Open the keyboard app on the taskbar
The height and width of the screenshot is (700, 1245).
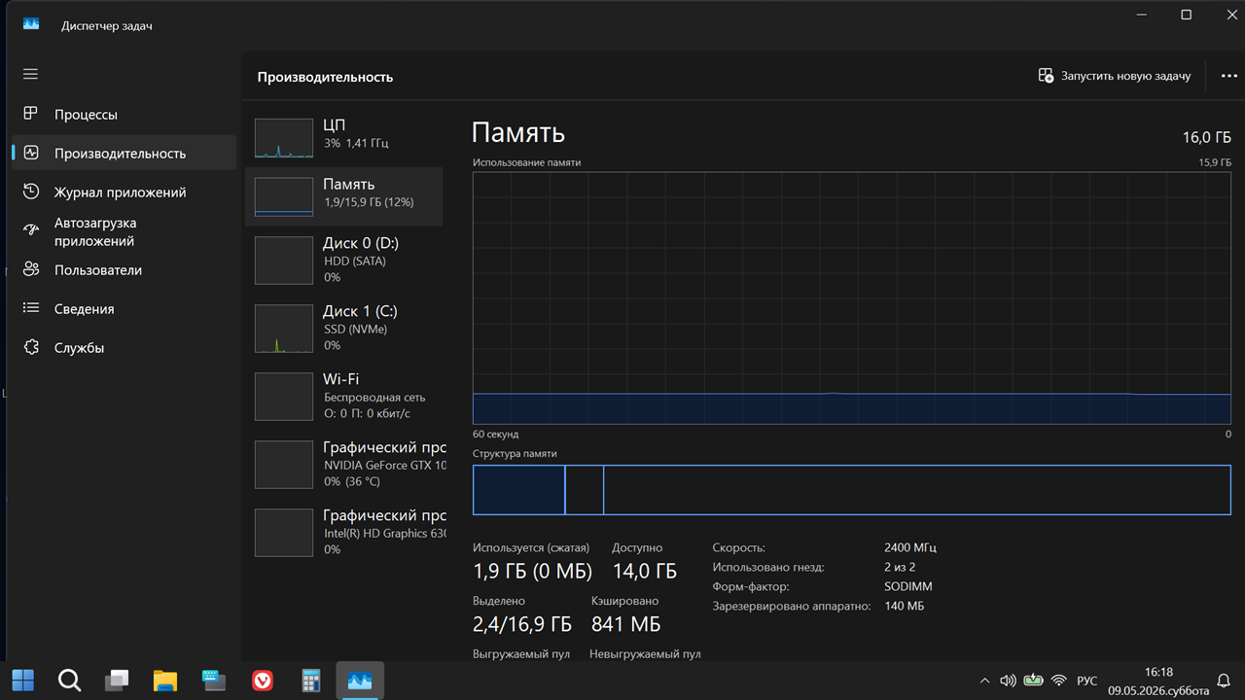coord(214,681)
